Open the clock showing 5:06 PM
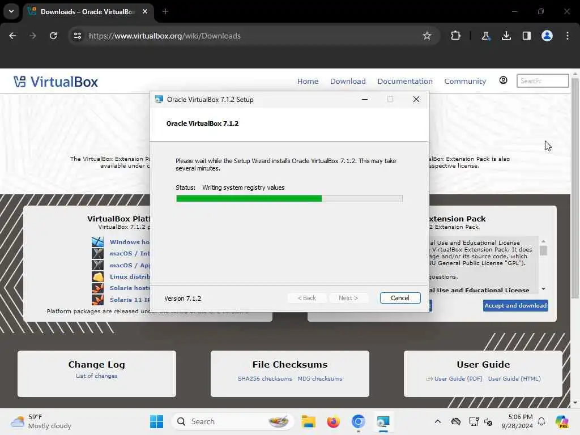 pyautogui.click(x=517, y=421)
